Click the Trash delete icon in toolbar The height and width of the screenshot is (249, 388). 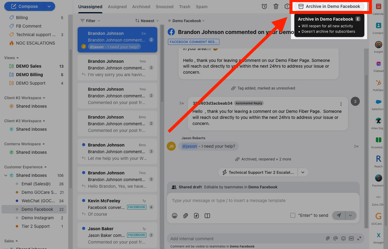(x=276, y=6)
